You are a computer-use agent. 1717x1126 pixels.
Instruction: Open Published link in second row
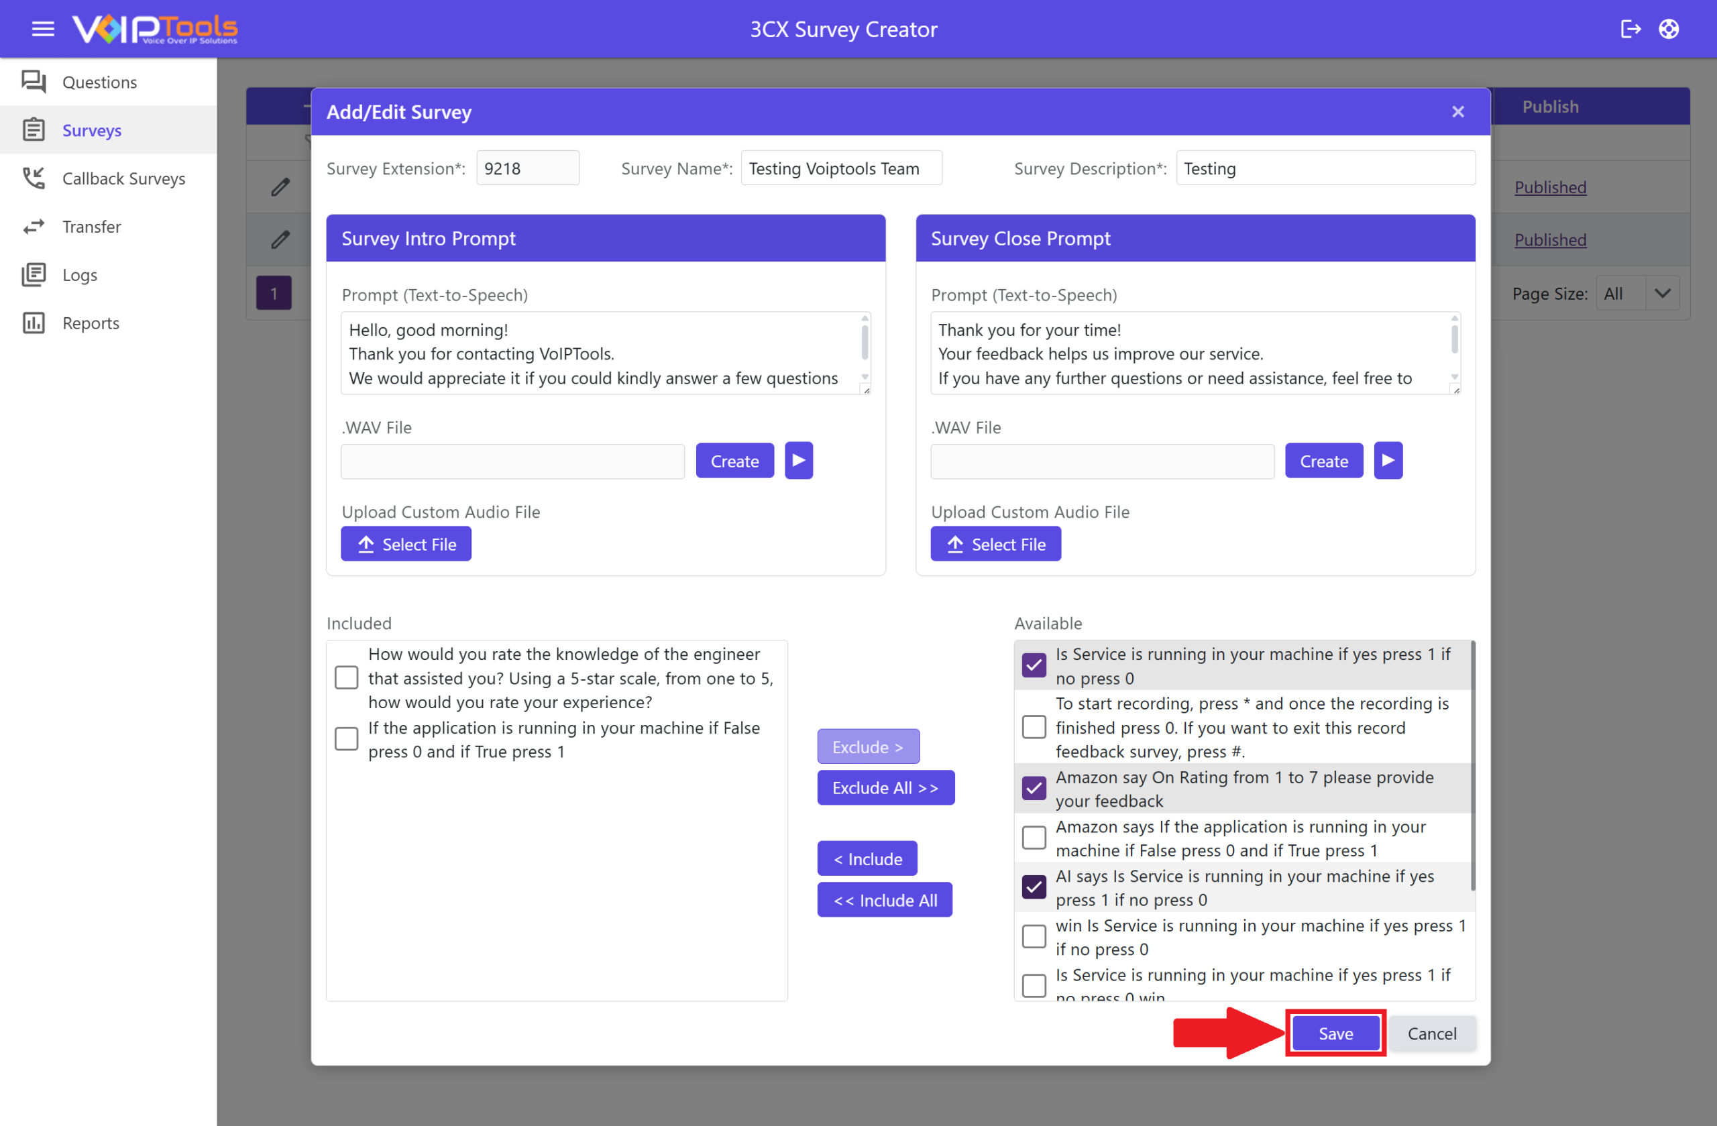1551,239
